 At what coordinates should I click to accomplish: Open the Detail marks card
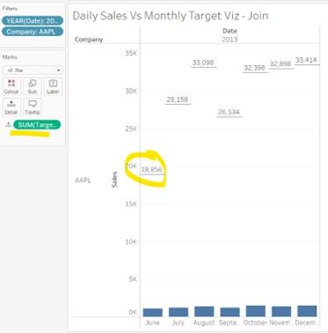(x=11, y=107)
